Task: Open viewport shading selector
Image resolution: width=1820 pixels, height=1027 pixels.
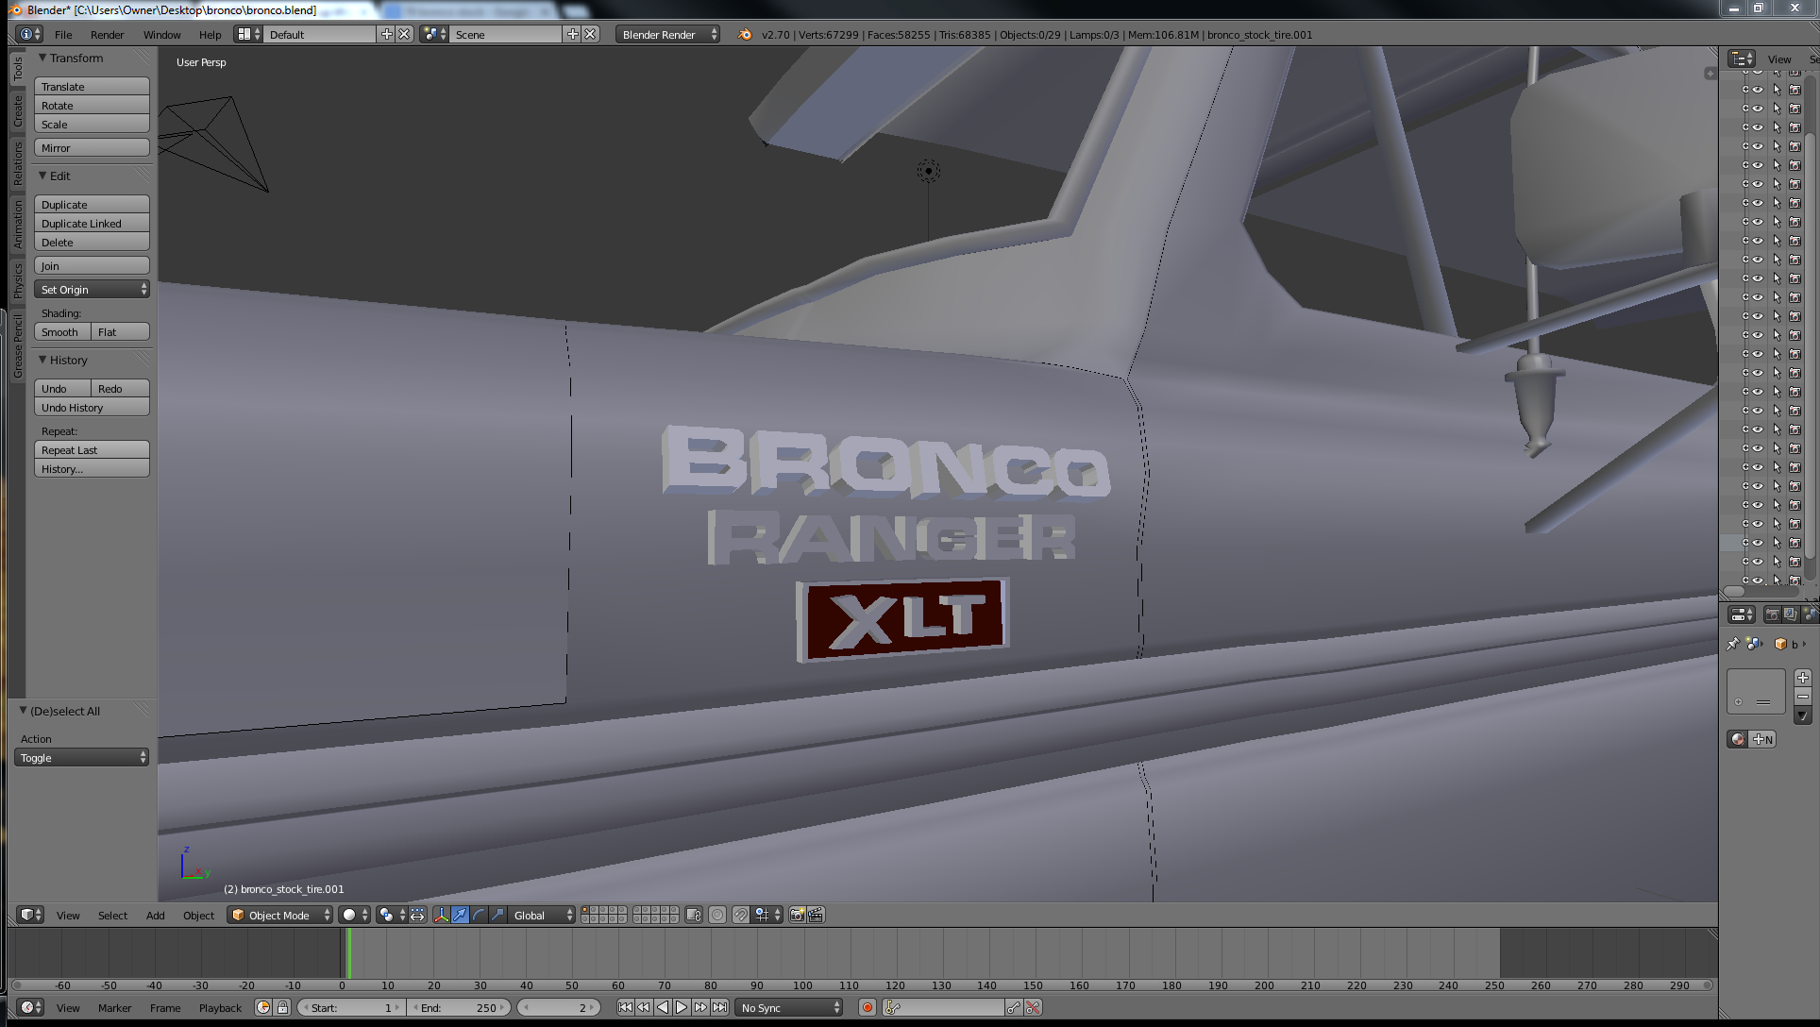Action: click(x=354, y=916)
